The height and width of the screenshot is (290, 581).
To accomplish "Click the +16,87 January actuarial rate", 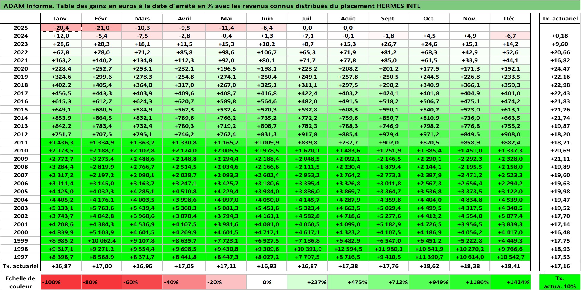I will tap(61, 266).
